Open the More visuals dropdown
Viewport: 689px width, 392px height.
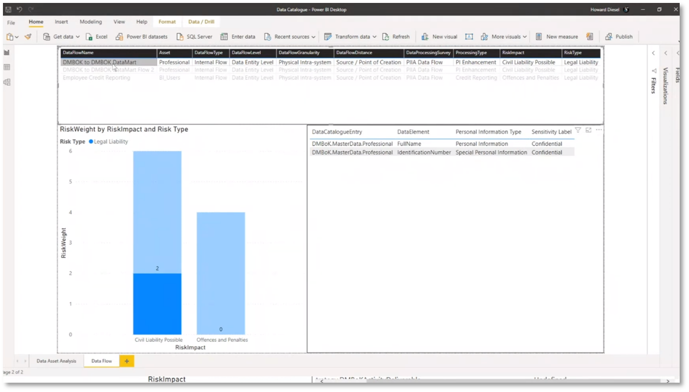click(x=503, y=37)
